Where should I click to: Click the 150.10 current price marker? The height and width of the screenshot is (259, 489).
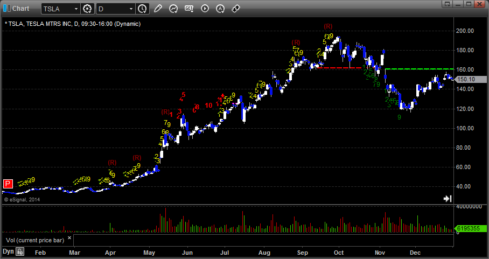click(470, 80)
